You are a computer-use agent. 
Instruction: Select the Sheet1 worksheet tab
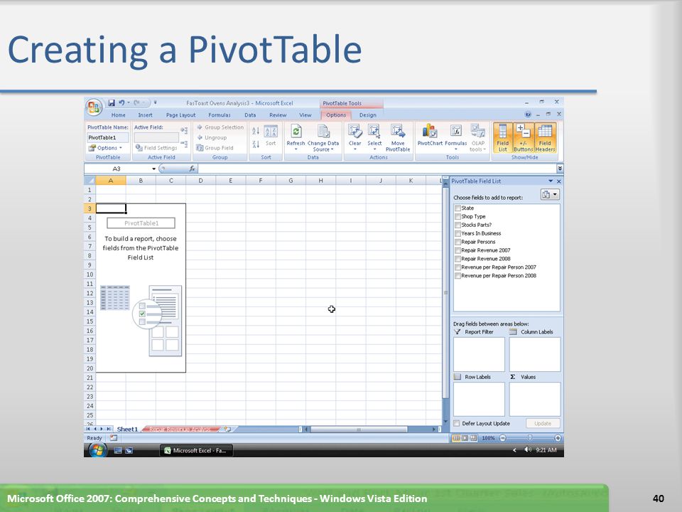click(127, 430)
